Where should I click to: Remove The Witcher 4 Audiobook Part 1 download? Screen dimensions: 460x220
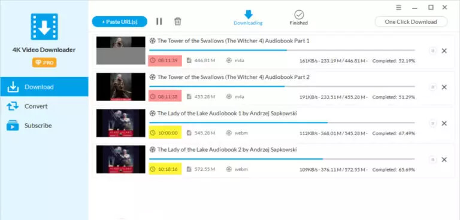(444, 51)
